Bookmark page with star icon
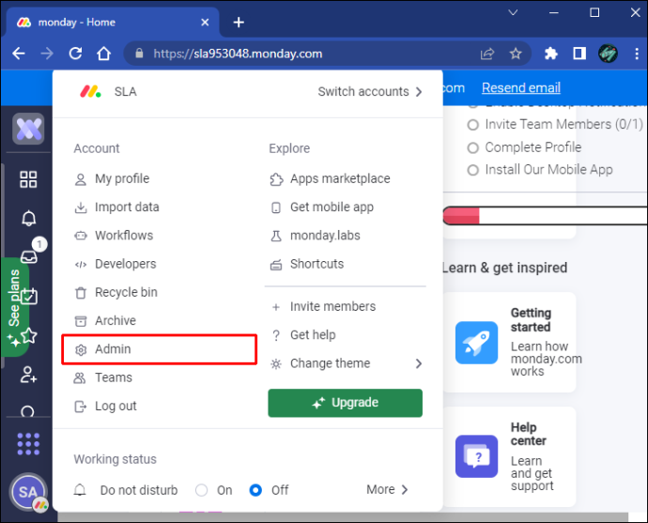This screenshot has height=523, width=648. 516,54
